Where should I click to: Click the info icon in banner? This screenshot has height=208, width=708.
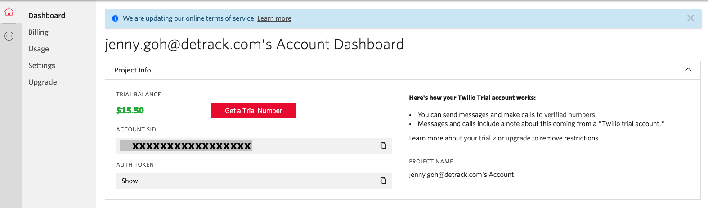pyautogui.click(x=115, y=18)
